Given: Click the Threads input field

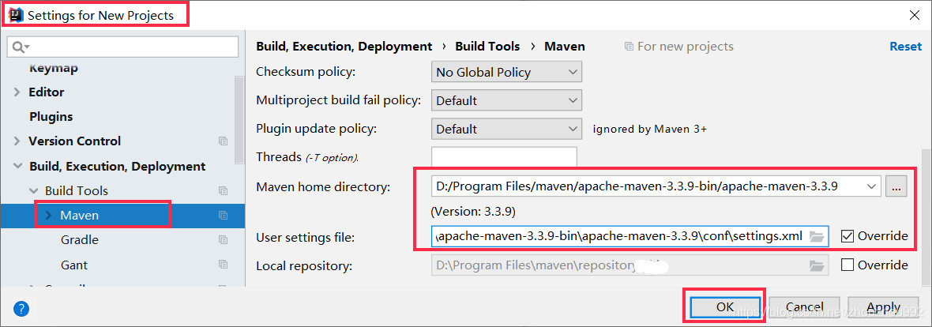Looking at the screenshot, I should click(x=504, y=157).
